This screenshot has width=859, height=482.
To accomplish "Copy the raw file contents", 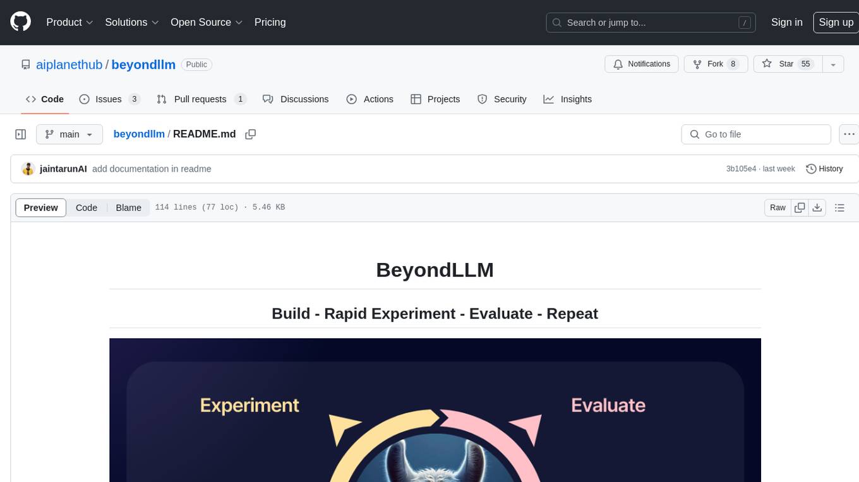I will (800, 208).
